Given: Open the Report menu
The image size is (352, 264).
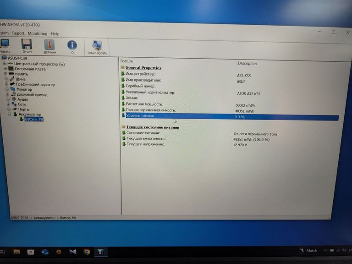Looking at the screenshot, I should (18, 33).
